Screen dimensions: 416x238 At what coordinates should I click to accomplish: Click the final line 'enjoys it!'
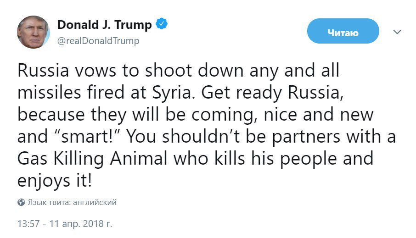[x=55, y=181]
